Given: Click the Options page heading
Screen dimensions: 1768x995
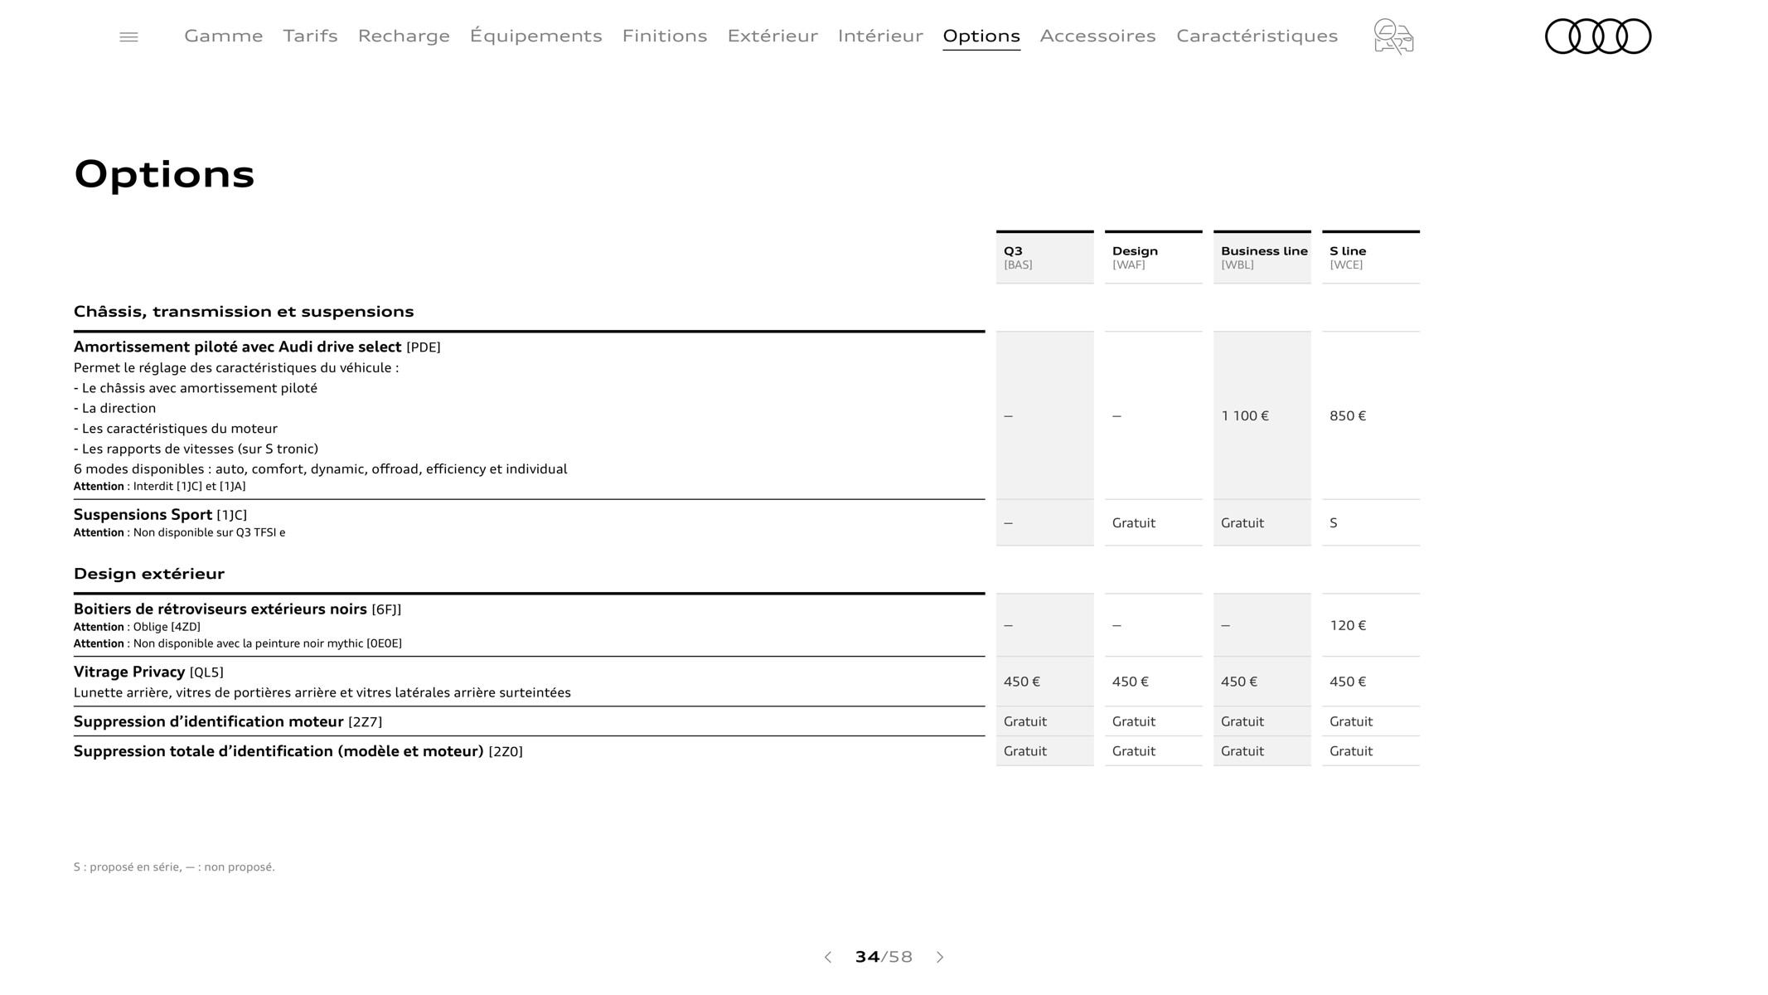Looking at the screenshot, I should [x=164, y=174].
